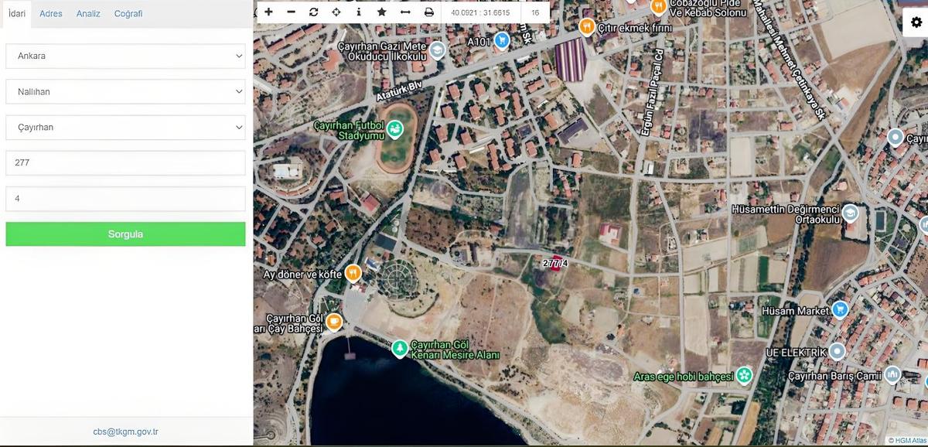Select UE ELEKTRİK location marker
928x447 pixels.
point(837,352)
